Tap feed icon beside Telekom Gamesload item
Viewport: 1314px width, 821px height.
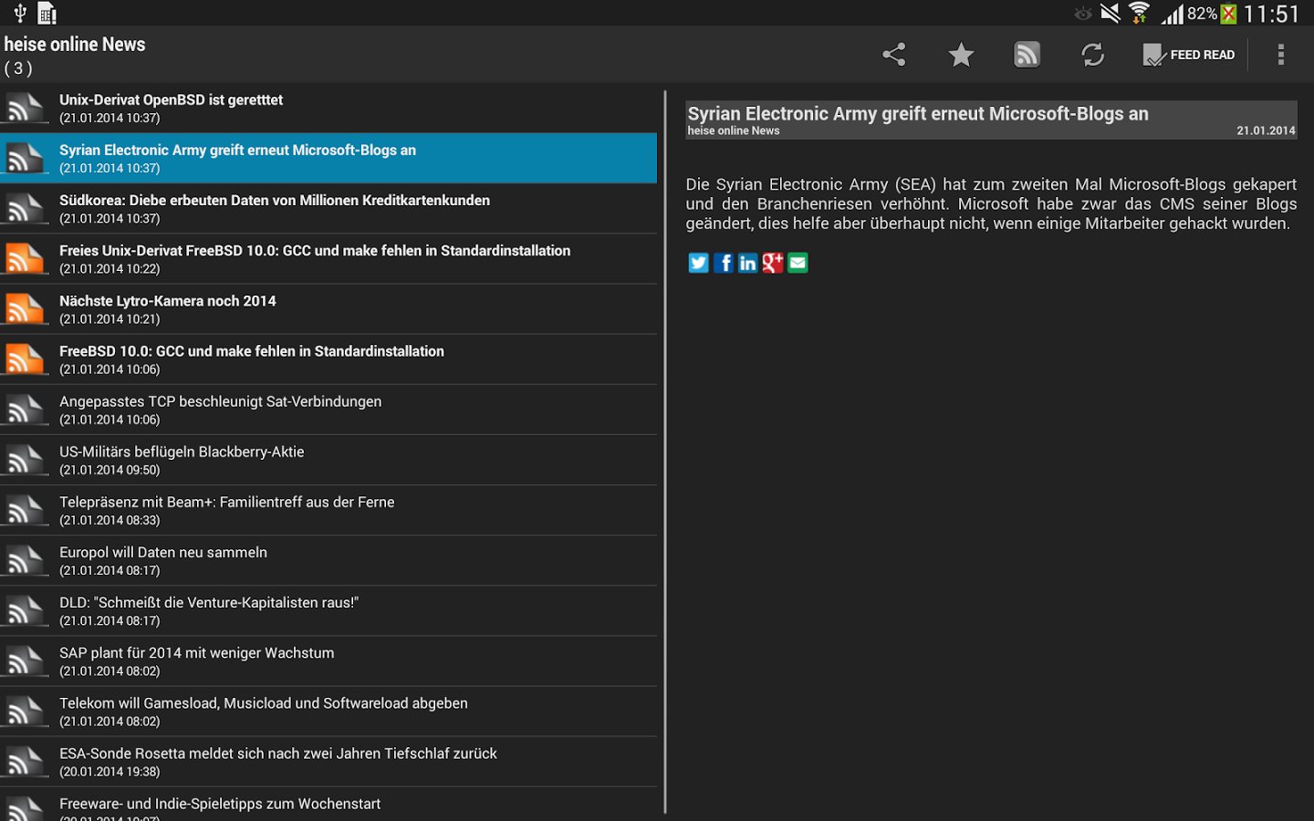point(25,711)
